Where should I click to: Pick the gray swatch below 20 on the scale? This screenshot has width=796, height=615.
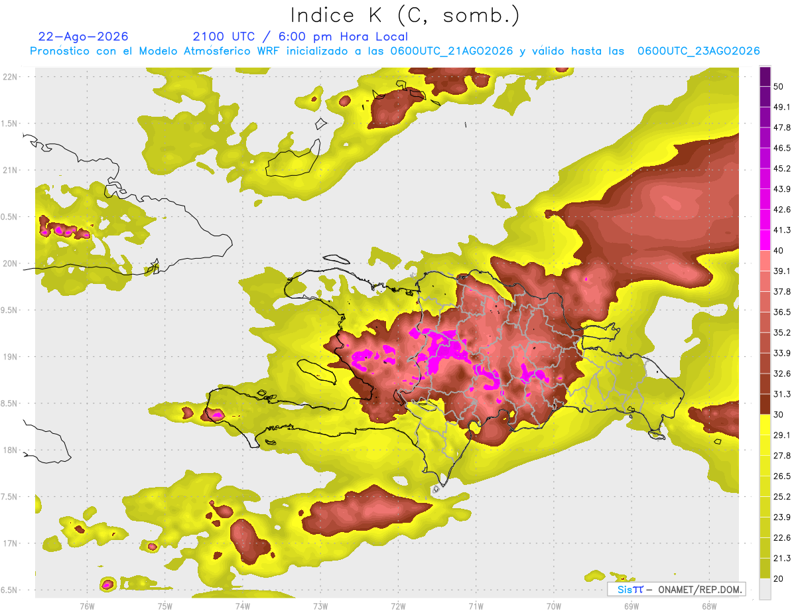[765, 588]
